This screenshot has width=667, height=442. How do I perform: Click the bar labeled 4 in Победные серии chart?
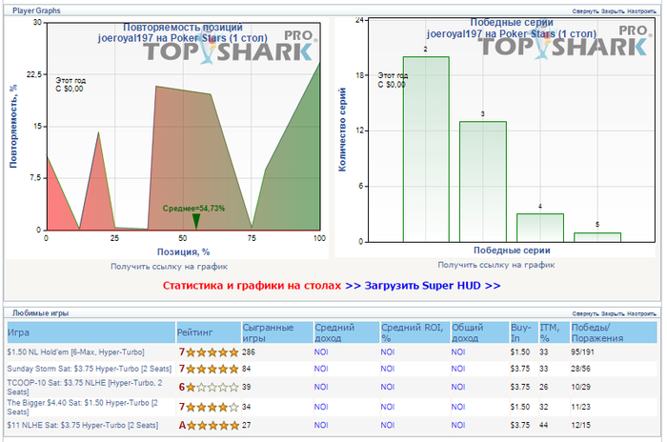click(x=540, y=228)
